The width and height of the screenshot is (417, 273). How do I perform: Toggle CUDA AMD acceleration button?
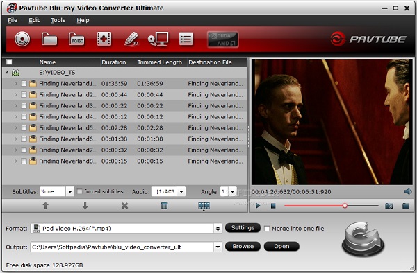tap(223, 39)
